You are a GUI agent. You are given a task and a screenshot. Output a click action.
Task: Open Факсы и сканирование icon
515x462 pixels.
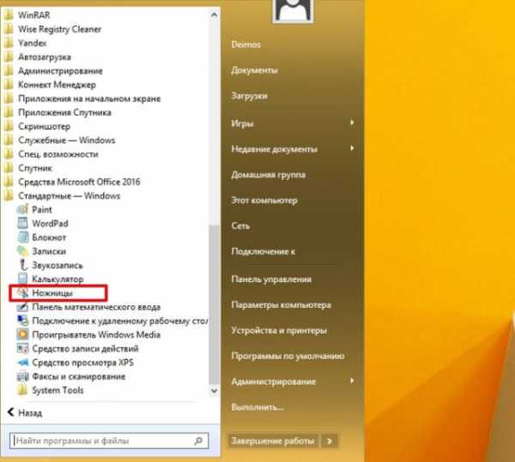pos(22,376)
